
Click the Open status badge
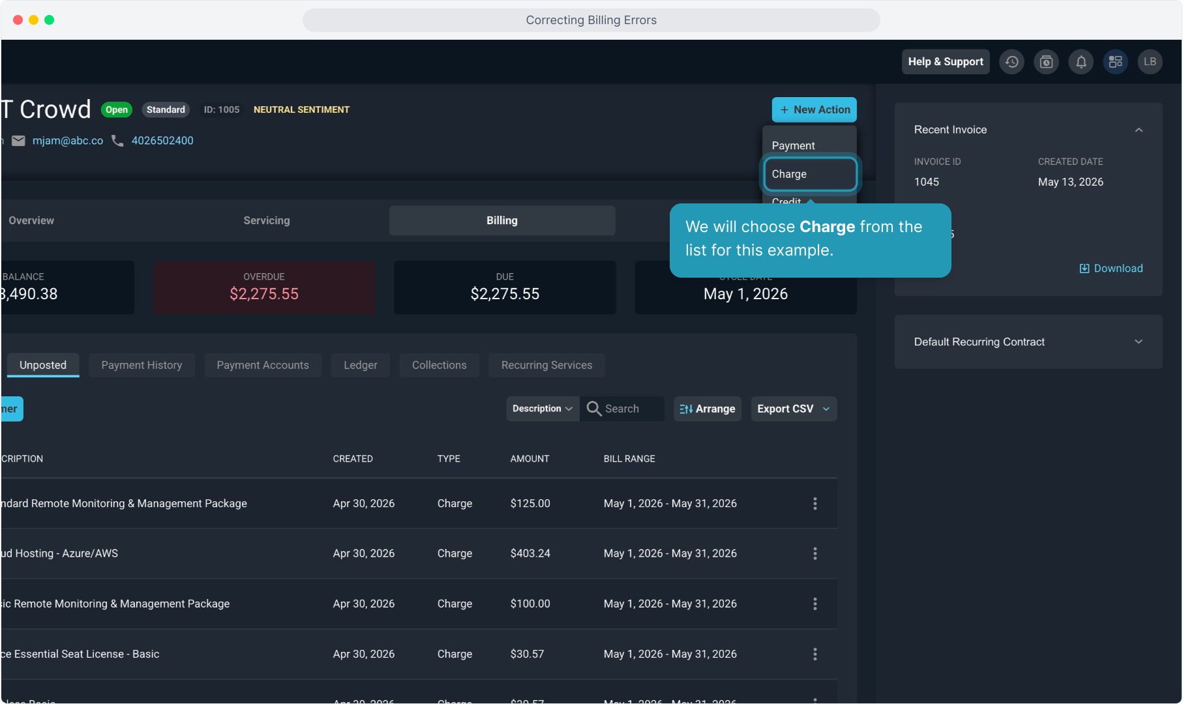pyautogui.click(x=117, y=110)
